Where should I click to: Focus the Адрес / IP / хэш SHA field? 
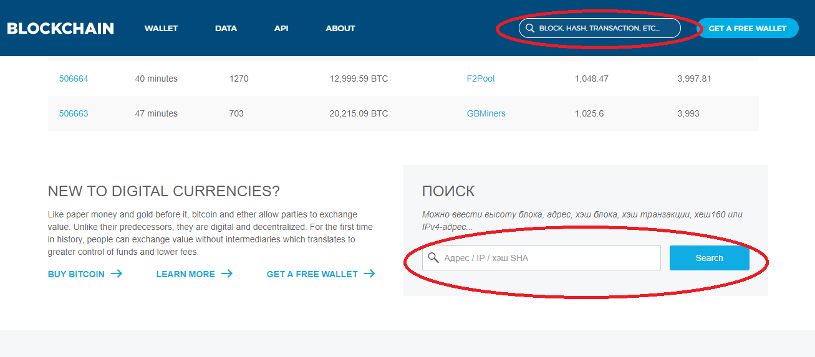pos(541,258)
